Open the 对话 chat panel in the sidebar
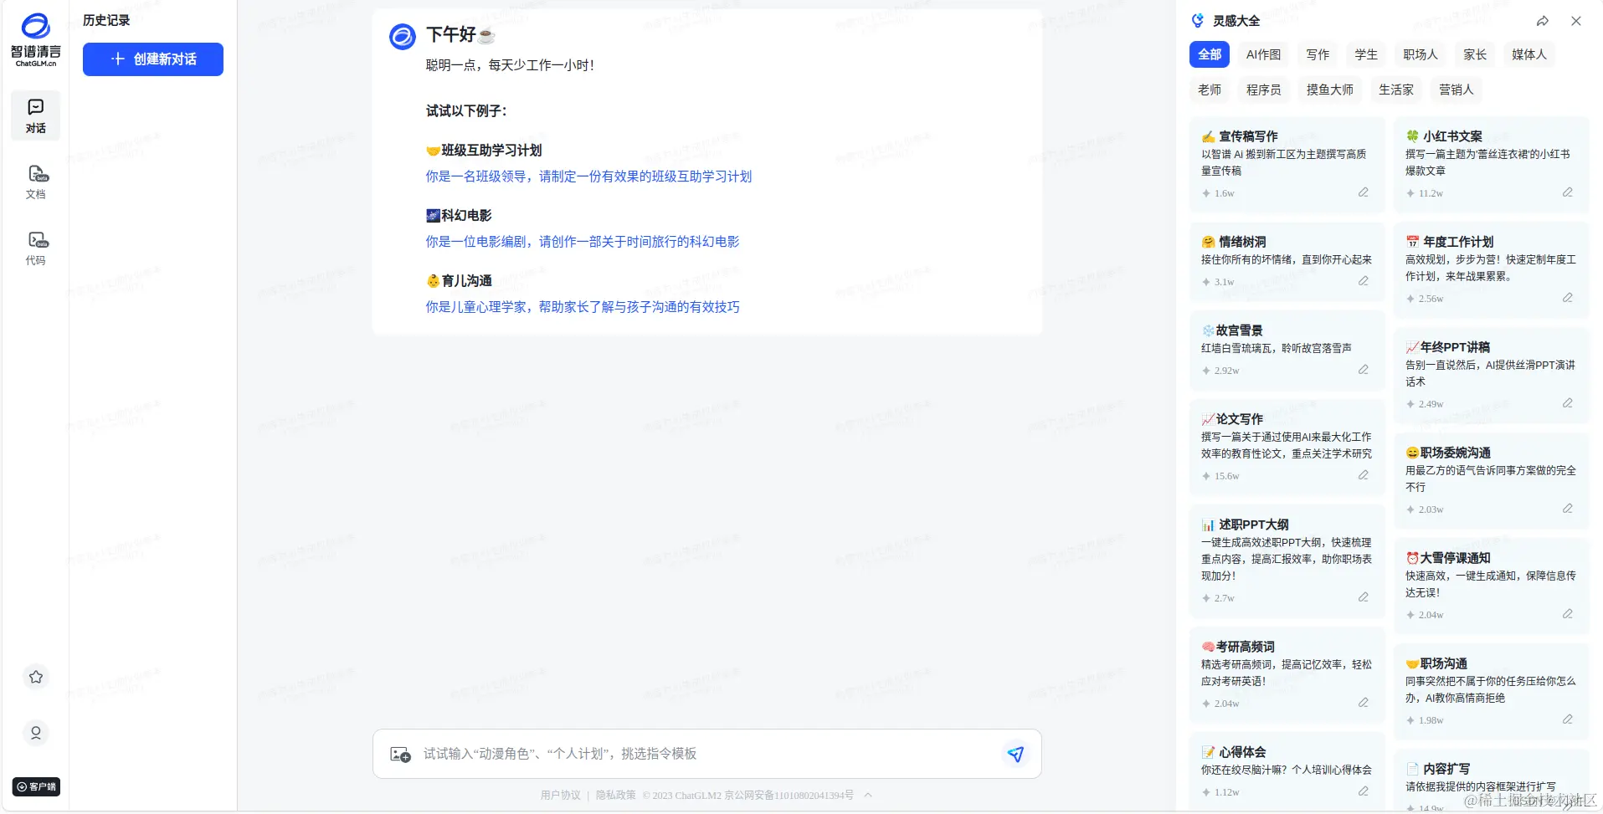Image resolution: width=1603 pixels, height=814 pixels. click(x=35, y=115)
